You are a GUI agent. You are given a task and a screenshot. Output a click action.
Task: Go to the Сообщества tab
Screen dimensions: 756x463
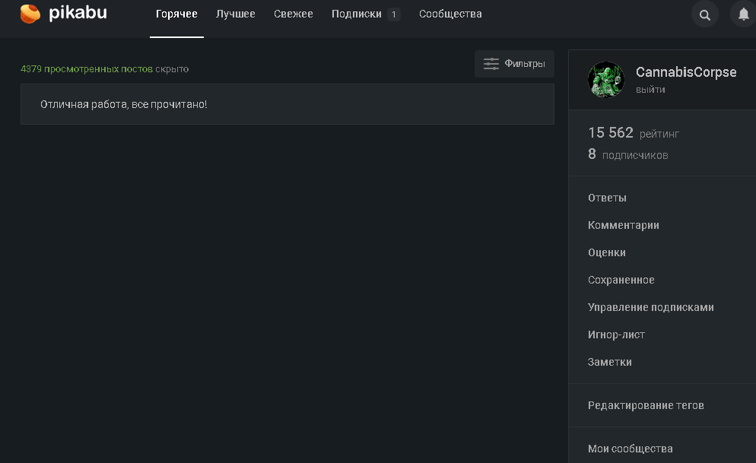[450, 14]
